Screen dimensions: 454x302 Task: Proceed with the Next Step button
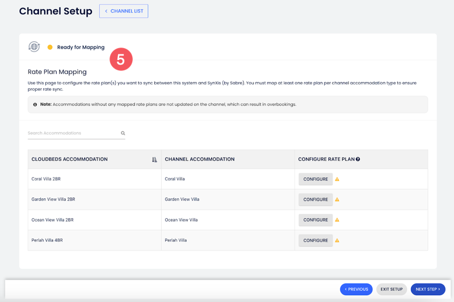pyautogui.click(x=427, y=289)
